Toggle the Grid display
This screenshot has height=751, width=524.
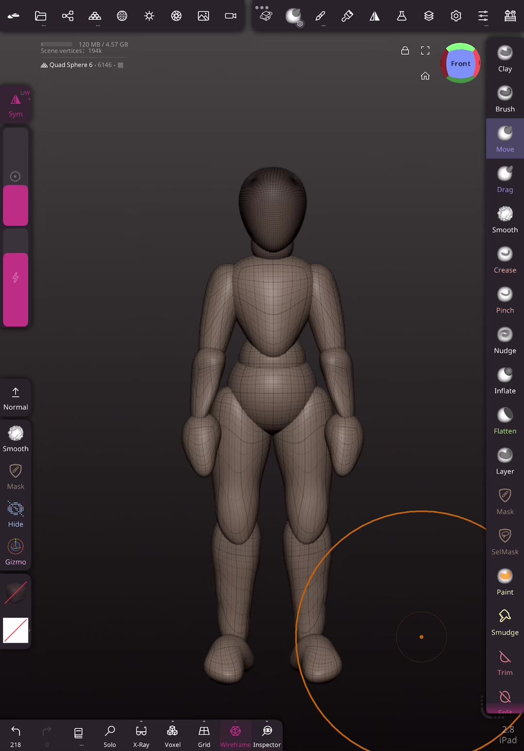pyautogui.click(x=204, y=736)
